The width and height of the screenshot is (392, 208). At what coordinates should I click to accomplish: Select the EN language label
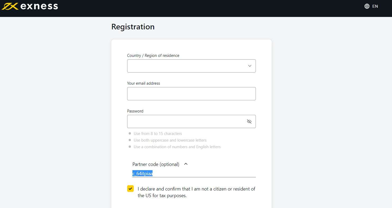point(375,6)
